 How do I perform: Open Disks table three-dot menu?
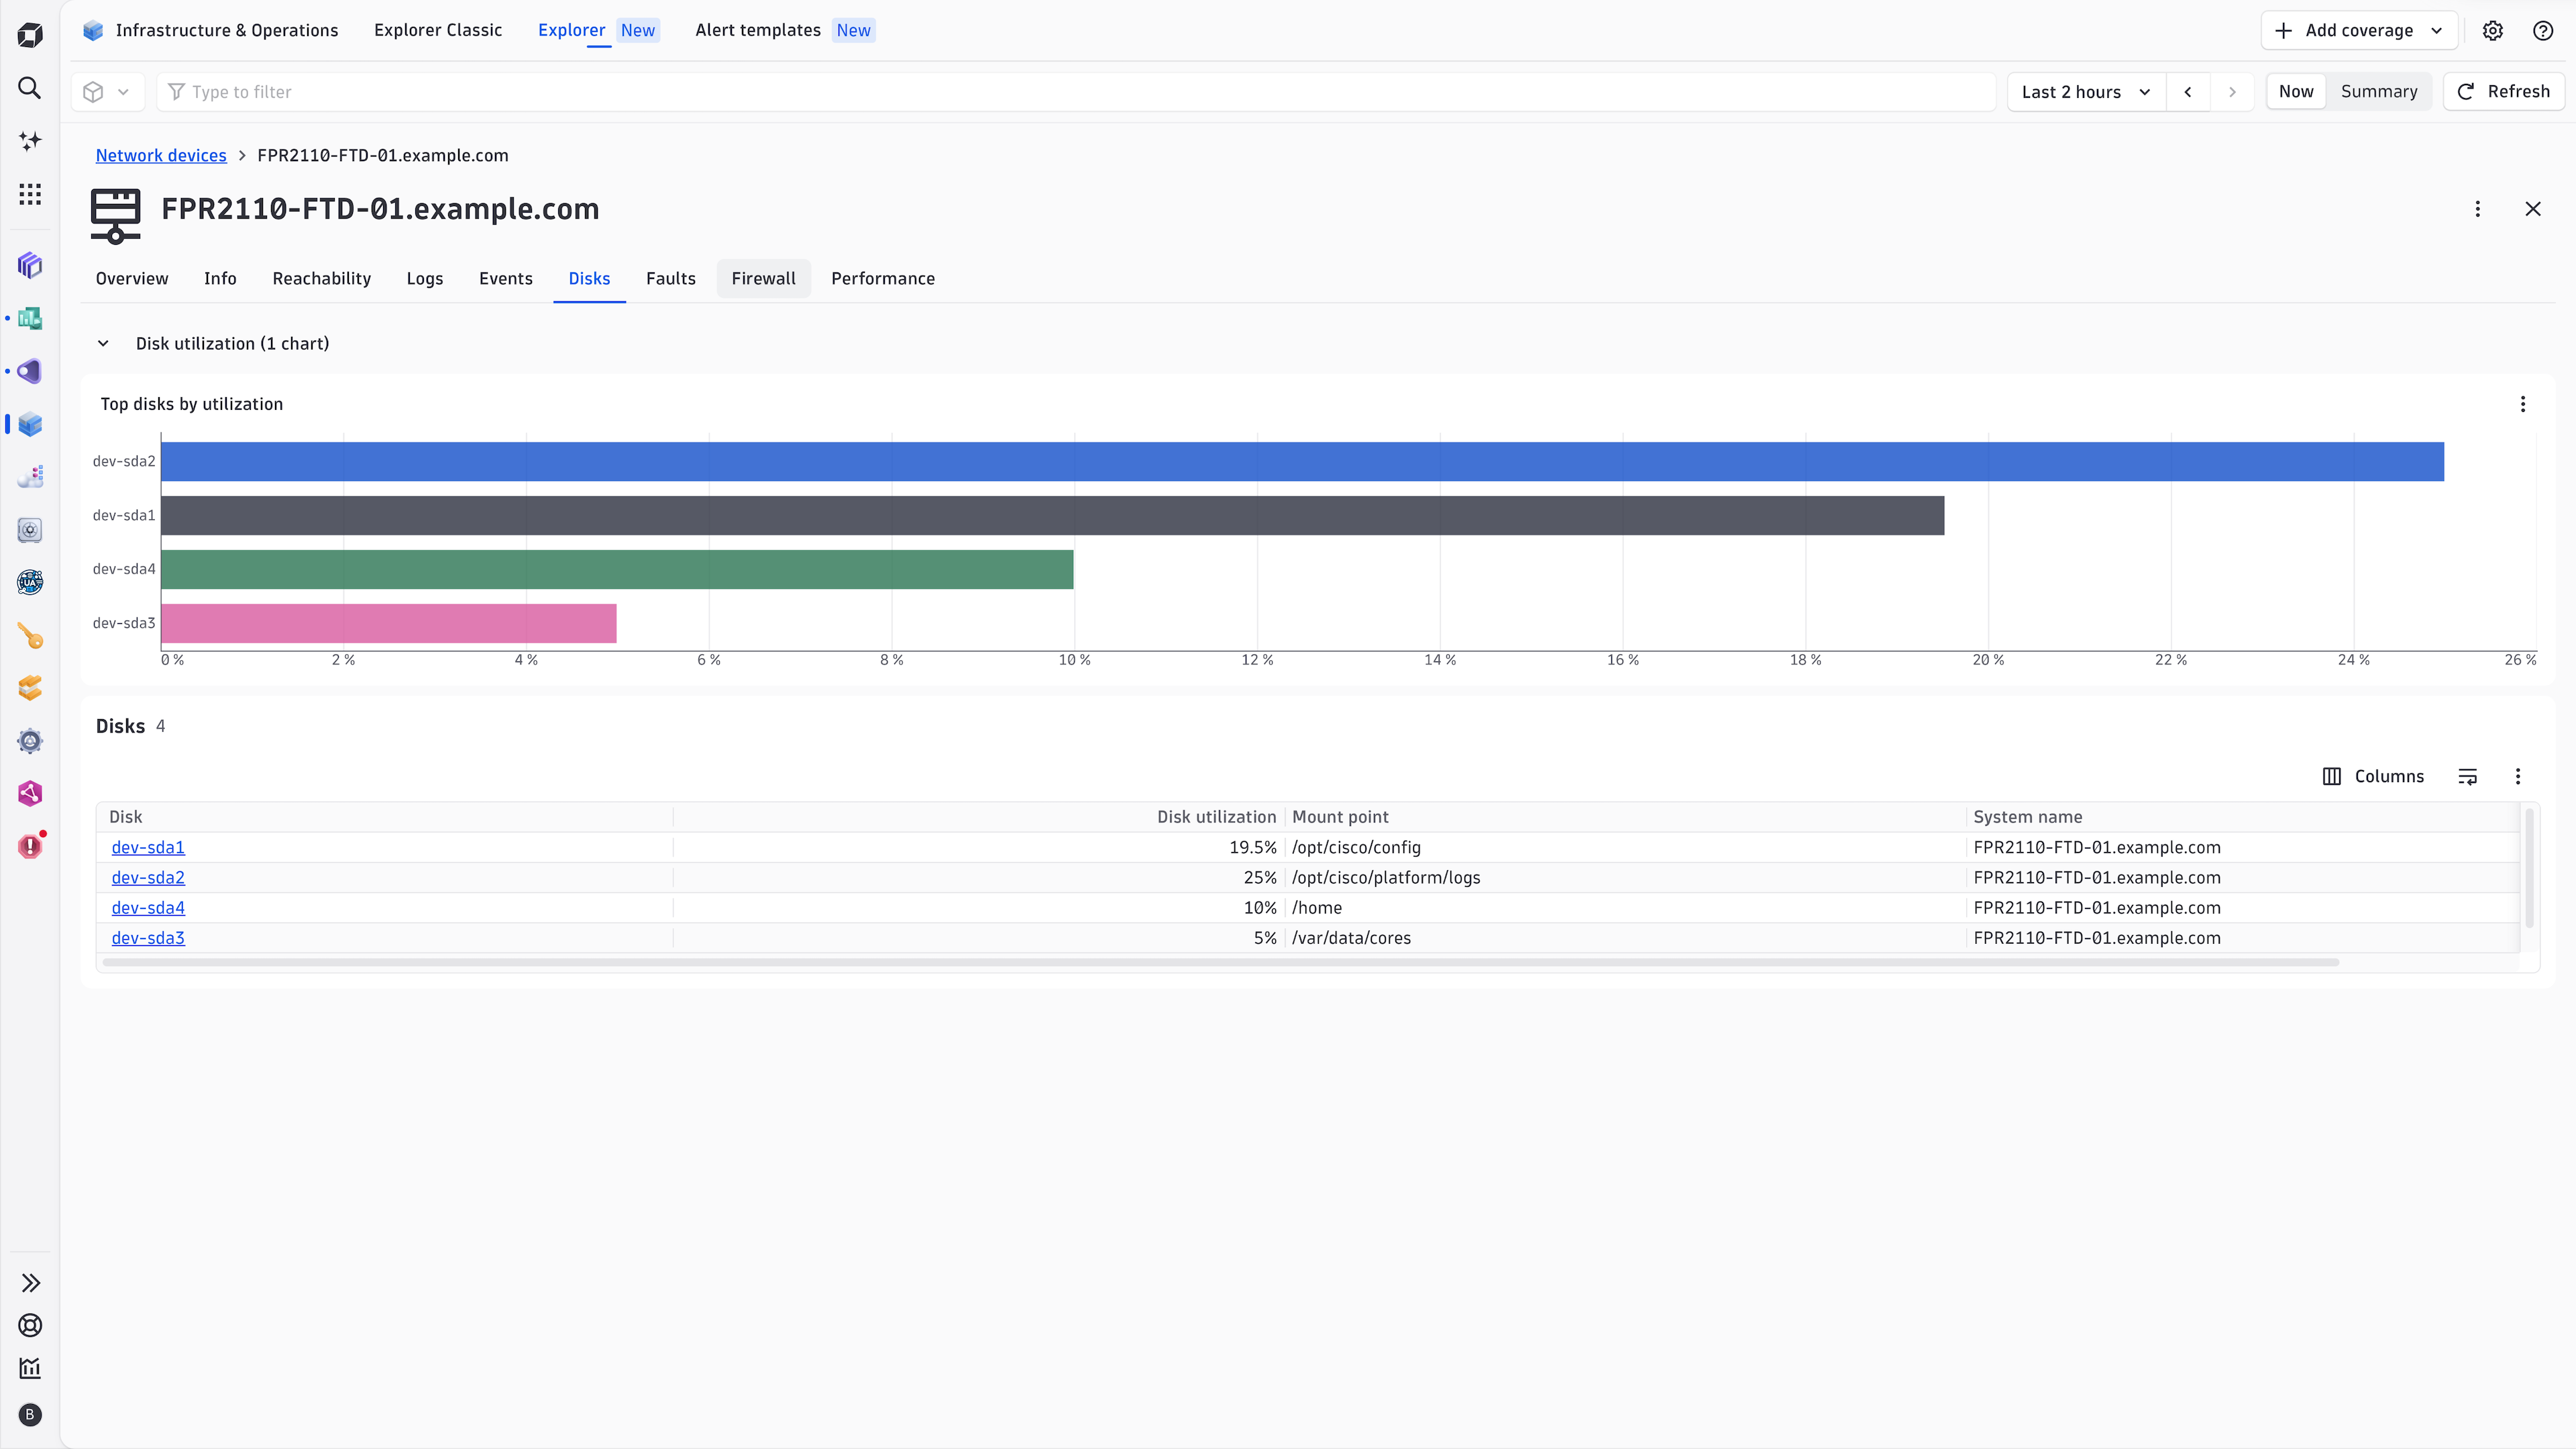pos(2518,777)
